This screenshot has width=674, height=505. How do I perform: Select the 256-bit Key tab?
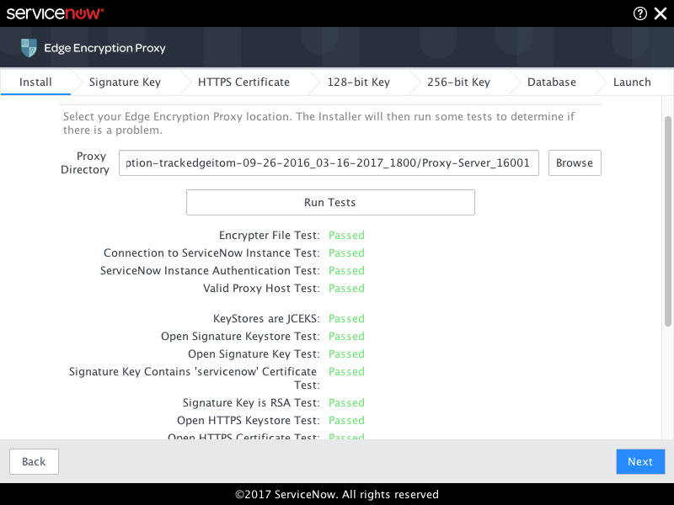click(458, 82)
